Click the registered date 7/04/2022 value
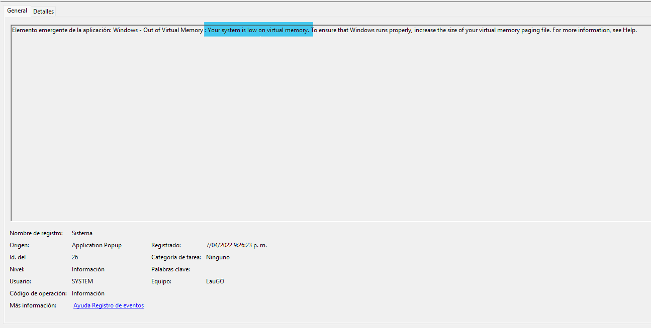651x328 pixels. pyautogui.click(x=236, y=245)
